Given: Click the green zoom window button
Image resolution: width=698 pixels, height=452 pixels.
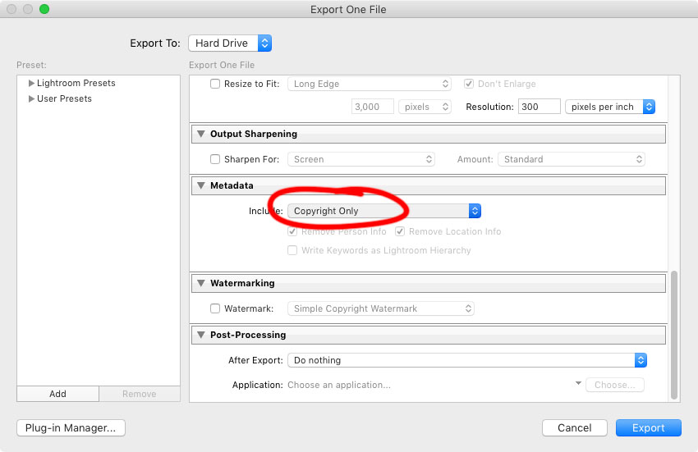Looking at the screenshot, I should coord(44,9).
